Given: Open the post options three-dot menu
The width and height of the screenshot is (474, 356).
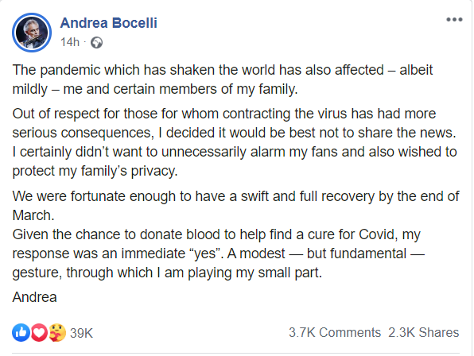Looking at the screenshot, I should pyautogui.click(x=454, y=20).
